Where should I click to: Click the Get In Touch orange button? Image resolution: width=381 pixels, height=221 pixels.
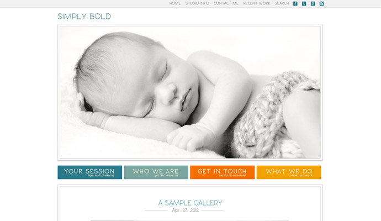coord(222,172)
